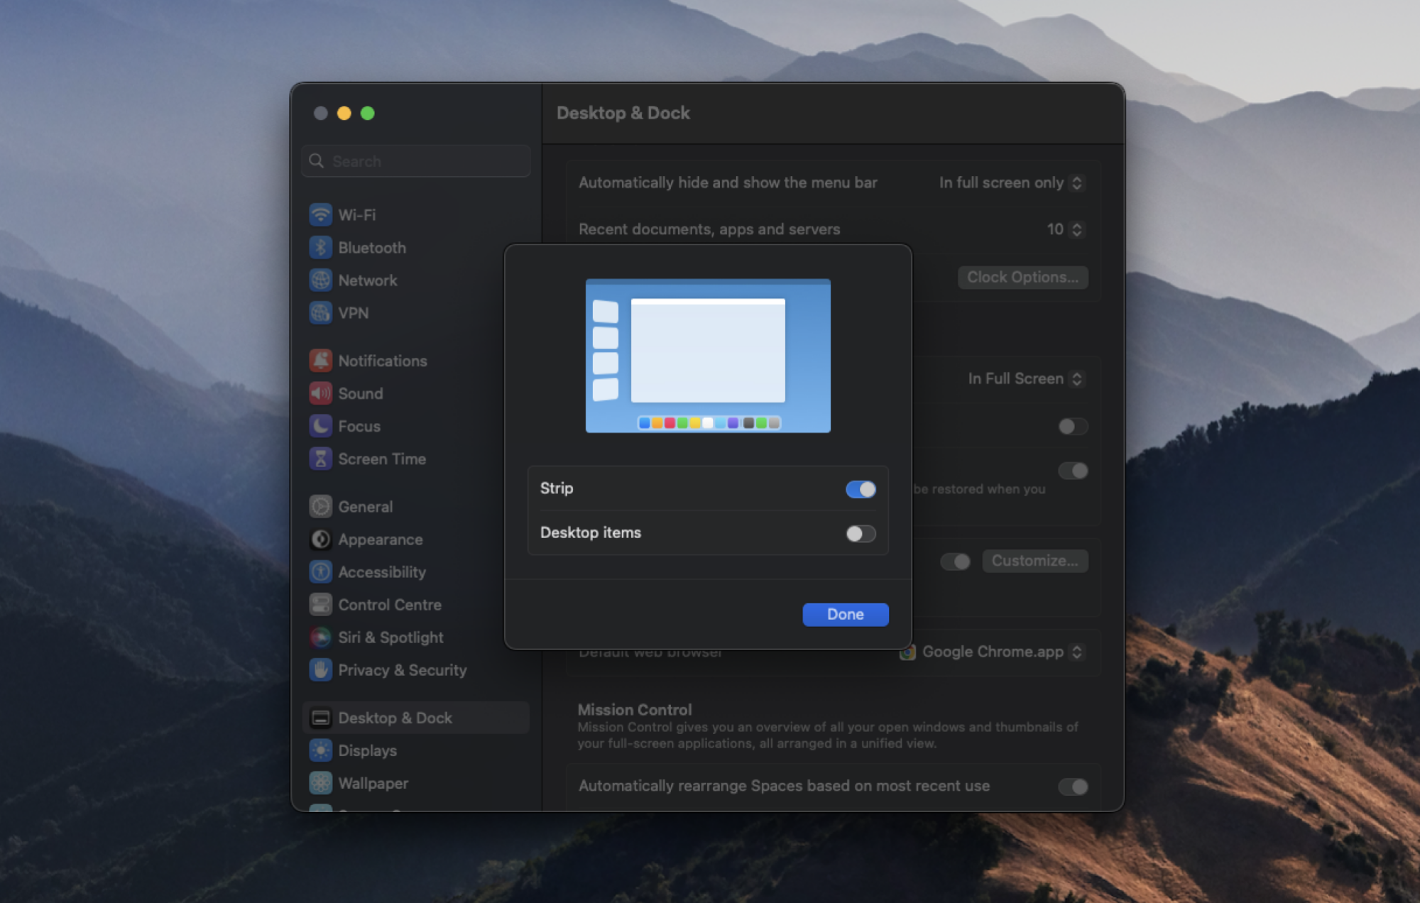This screenshot has height=903, width=1420.
Task: Open the Bluetooth settings pane
Action: click(x=416, y=247)
